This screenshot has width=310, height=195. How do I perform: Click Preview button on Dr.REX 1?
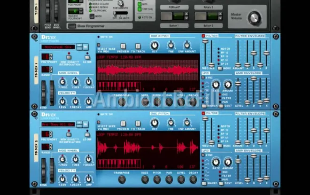tap(123, 46)
